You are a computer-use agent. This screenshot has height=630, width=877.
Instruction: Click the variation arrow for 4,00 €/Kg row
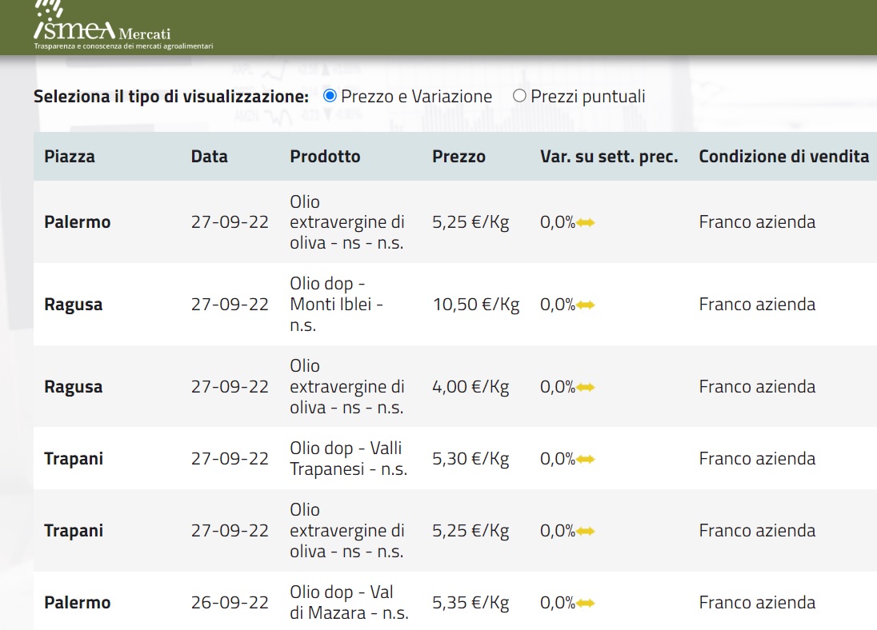click(x=586, y=387)
